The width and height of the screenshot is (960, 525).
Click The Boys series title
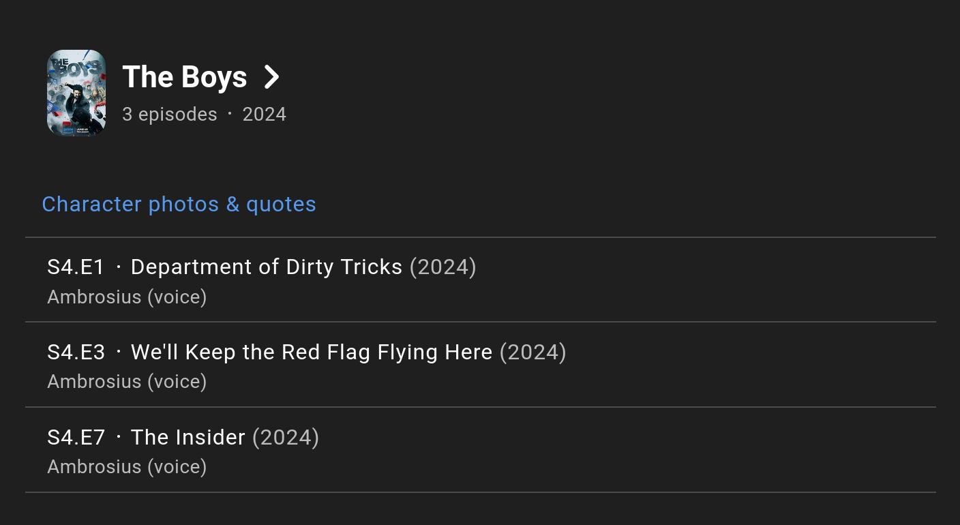(185, 77)
